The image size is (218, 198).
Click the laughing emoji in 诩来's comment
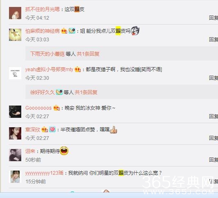[64, 151]
